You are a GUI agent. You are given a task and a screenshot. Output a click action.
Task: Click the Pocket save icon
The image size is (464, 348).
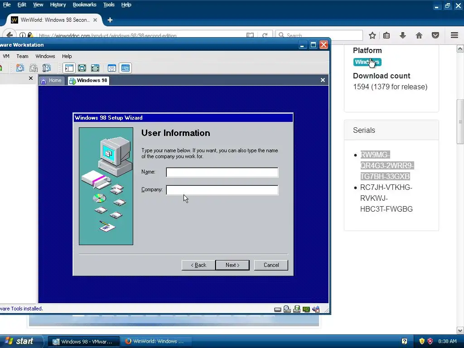tap(435, 35)
